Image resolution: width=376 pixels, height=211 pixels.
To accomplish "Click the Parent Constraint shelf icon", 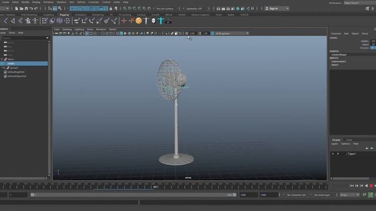I will click(77, 21).
